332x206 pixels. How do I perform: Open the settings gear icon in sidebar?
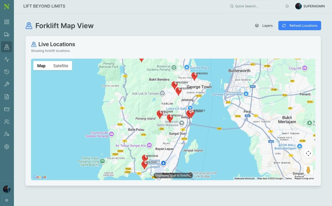click(x=7, y=147)
